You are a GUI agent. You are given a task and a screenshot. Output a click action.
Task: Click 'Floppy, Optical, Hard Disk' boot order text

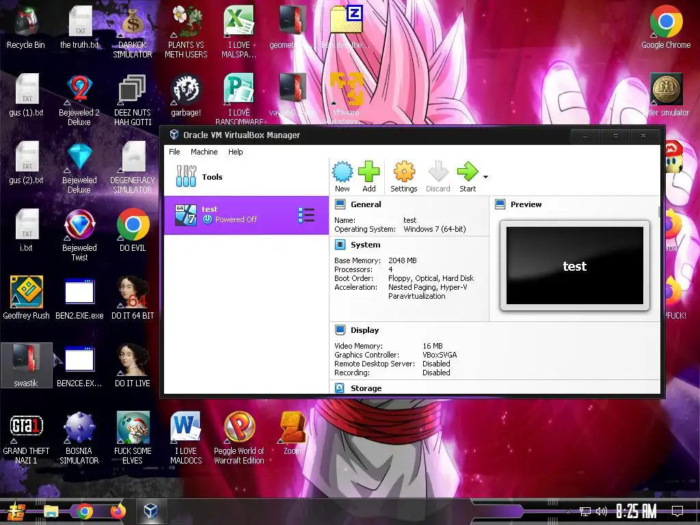tap(431, 278)
